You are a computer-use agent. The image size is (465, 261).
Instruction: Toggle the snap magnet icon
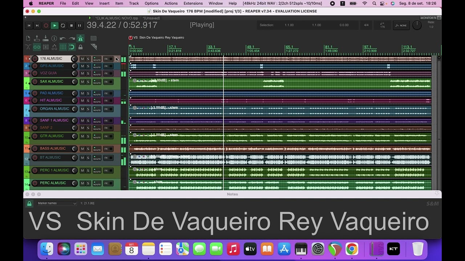click(72, 47)
